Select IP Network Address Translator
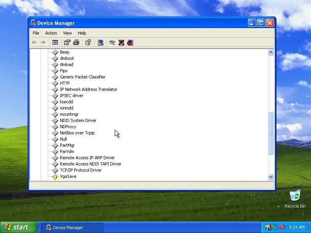This screenshot has width=311, height=233. click(x=89, y=89)
